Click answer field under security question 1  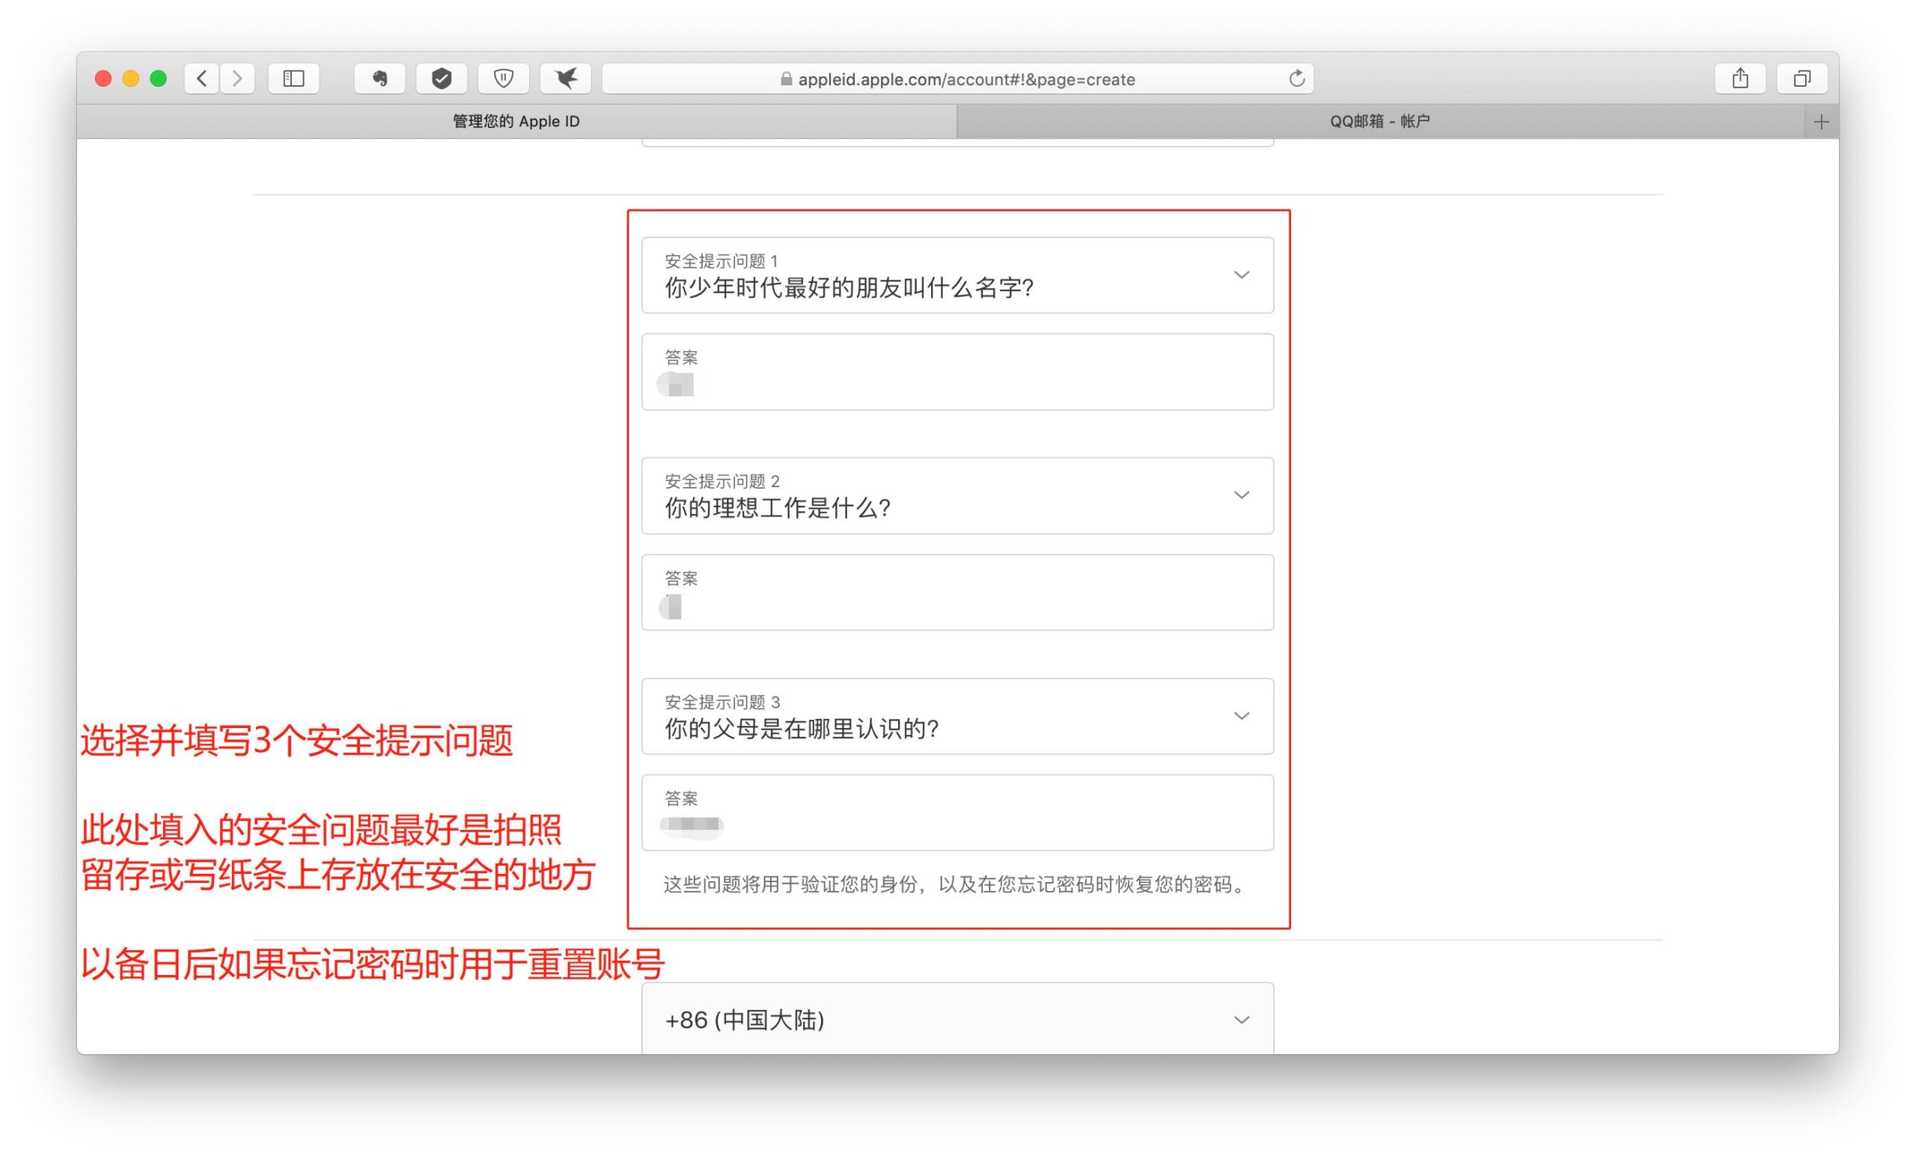[x=957, y=372]
